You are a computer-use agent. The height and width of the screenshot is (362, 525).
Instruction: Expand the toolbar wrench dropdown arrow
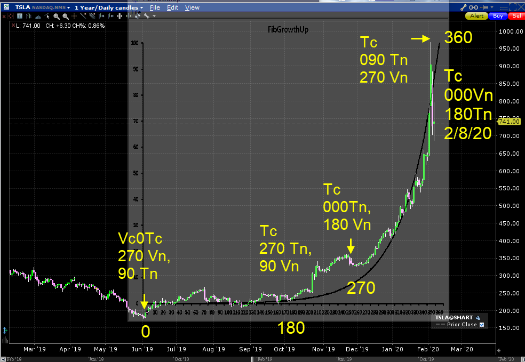154,16
